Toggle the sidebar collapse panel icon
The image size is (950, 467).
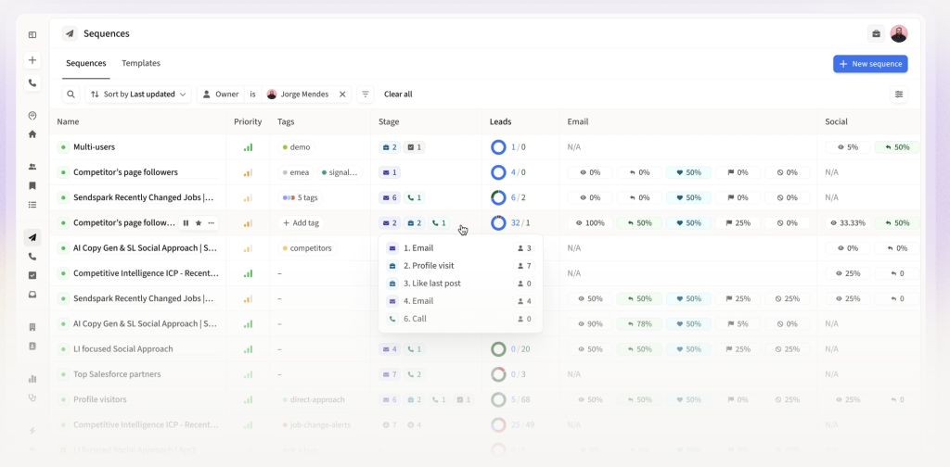[32, 35]
